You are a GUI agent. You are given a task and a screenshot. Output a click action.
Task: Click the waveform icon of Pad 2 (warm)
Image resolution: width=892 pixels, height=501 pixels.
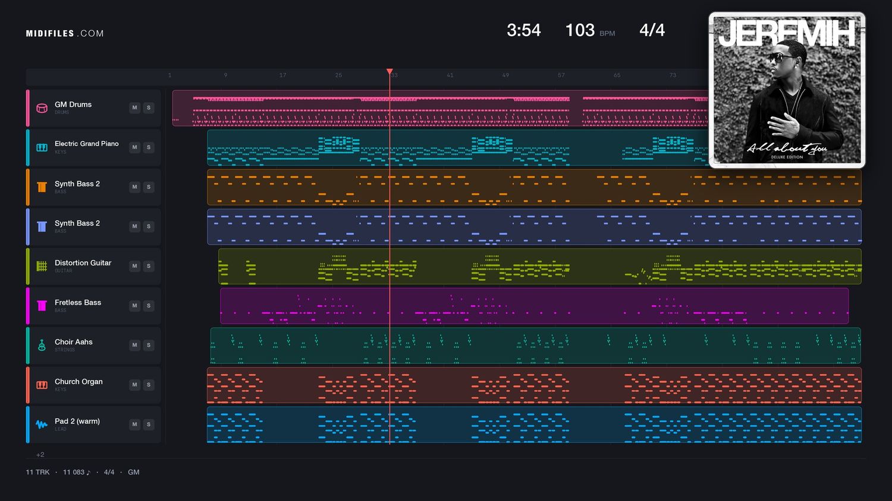click(42, 424)
